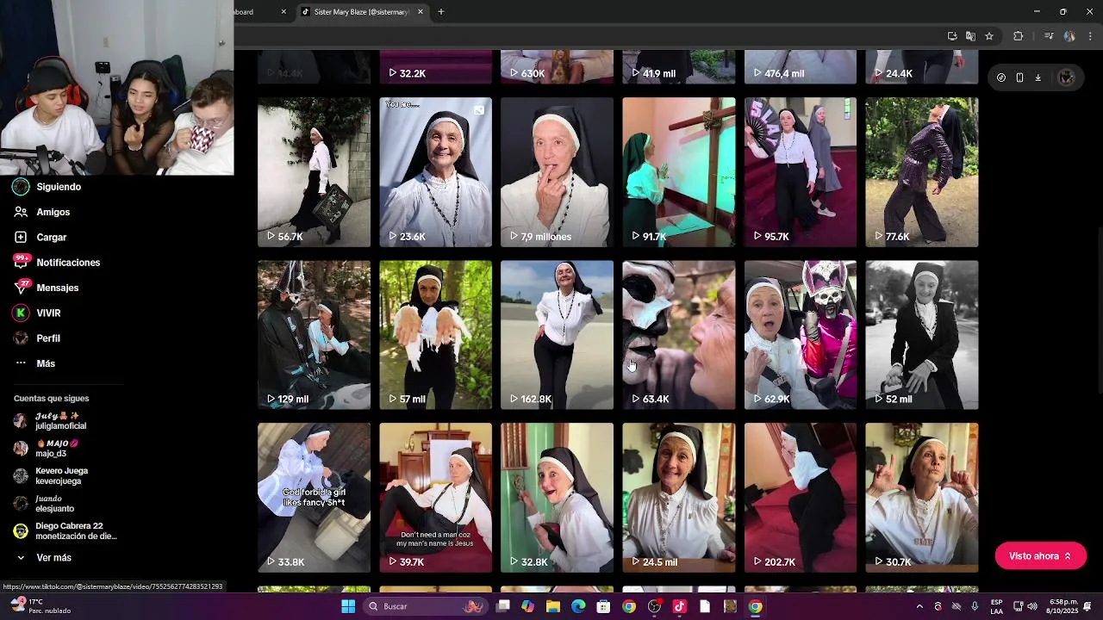This screenshot has width=1103, height=620.
Task: Open video thumbnail with 62.9K views
Action: pos(801,335)
